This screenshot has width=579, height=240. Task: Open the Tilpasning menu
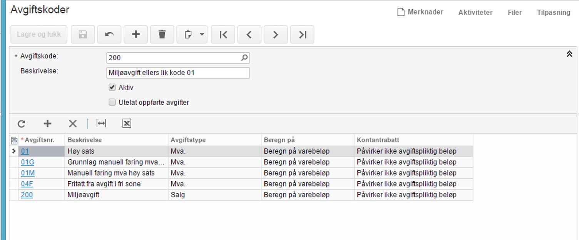(x=553, y=13)
